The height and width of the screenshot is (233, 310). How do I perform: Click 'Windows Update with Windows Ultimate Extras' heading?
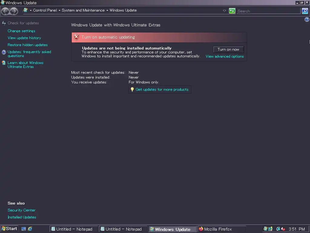(116, 25)
